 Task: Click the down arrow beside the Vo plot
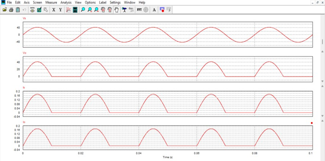(x=322, y=81)
